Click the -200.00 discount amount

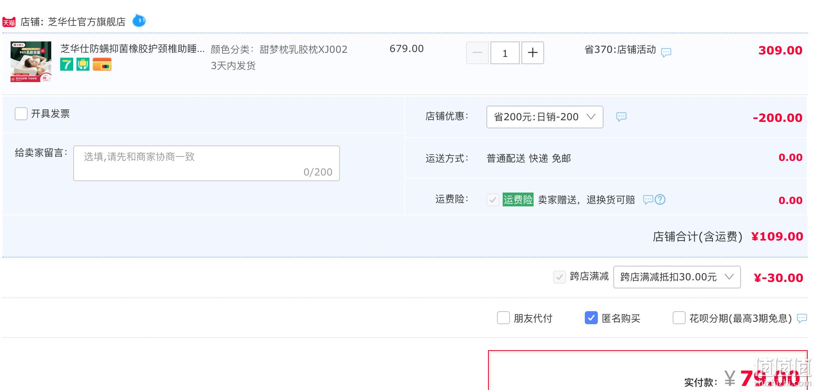pos(778,118)
